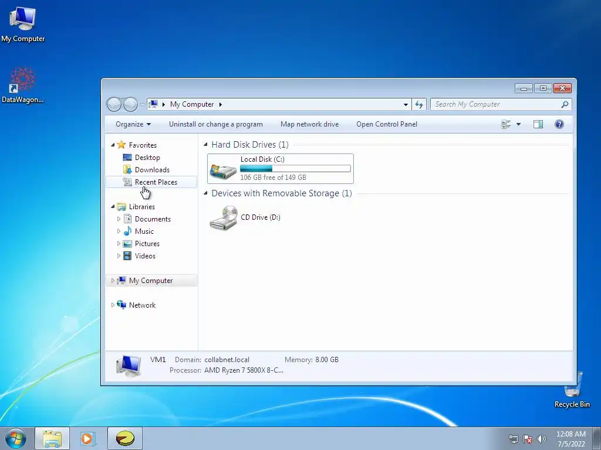Viewport: 601px width, 450px height.
Task: Expand the Videos library node
Action: [x=119, y=255]
